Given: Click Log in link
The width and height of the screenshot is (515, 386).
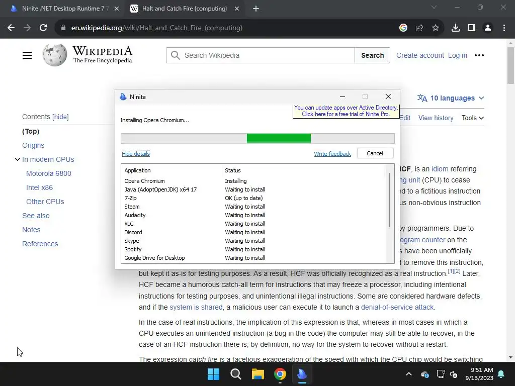Looking at the screenshot, I should 458,55.
